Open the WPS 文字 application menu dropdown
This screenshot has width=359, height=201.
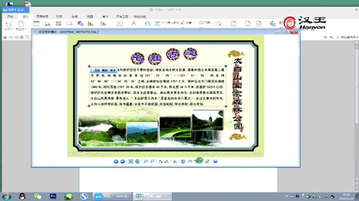click(15, 9)
